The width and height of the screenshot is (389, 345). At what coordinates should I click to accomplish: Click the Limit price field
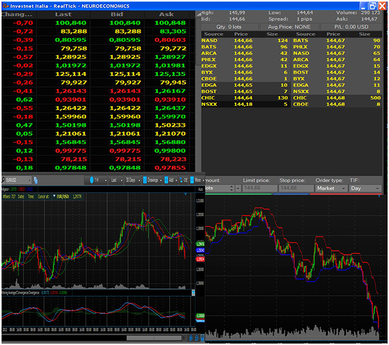[x=260, y=188]
